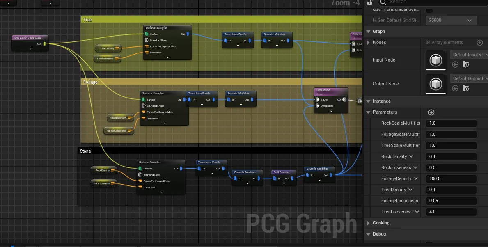Collapse the Graph section
The image size is (488, 247).
(x=368, y=32)
